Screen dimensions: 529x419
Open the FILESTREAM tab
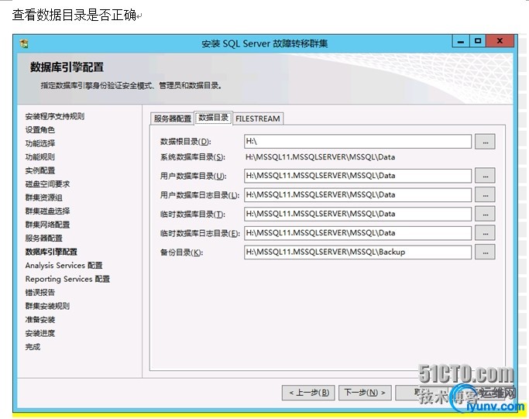(x=258, y=118)
